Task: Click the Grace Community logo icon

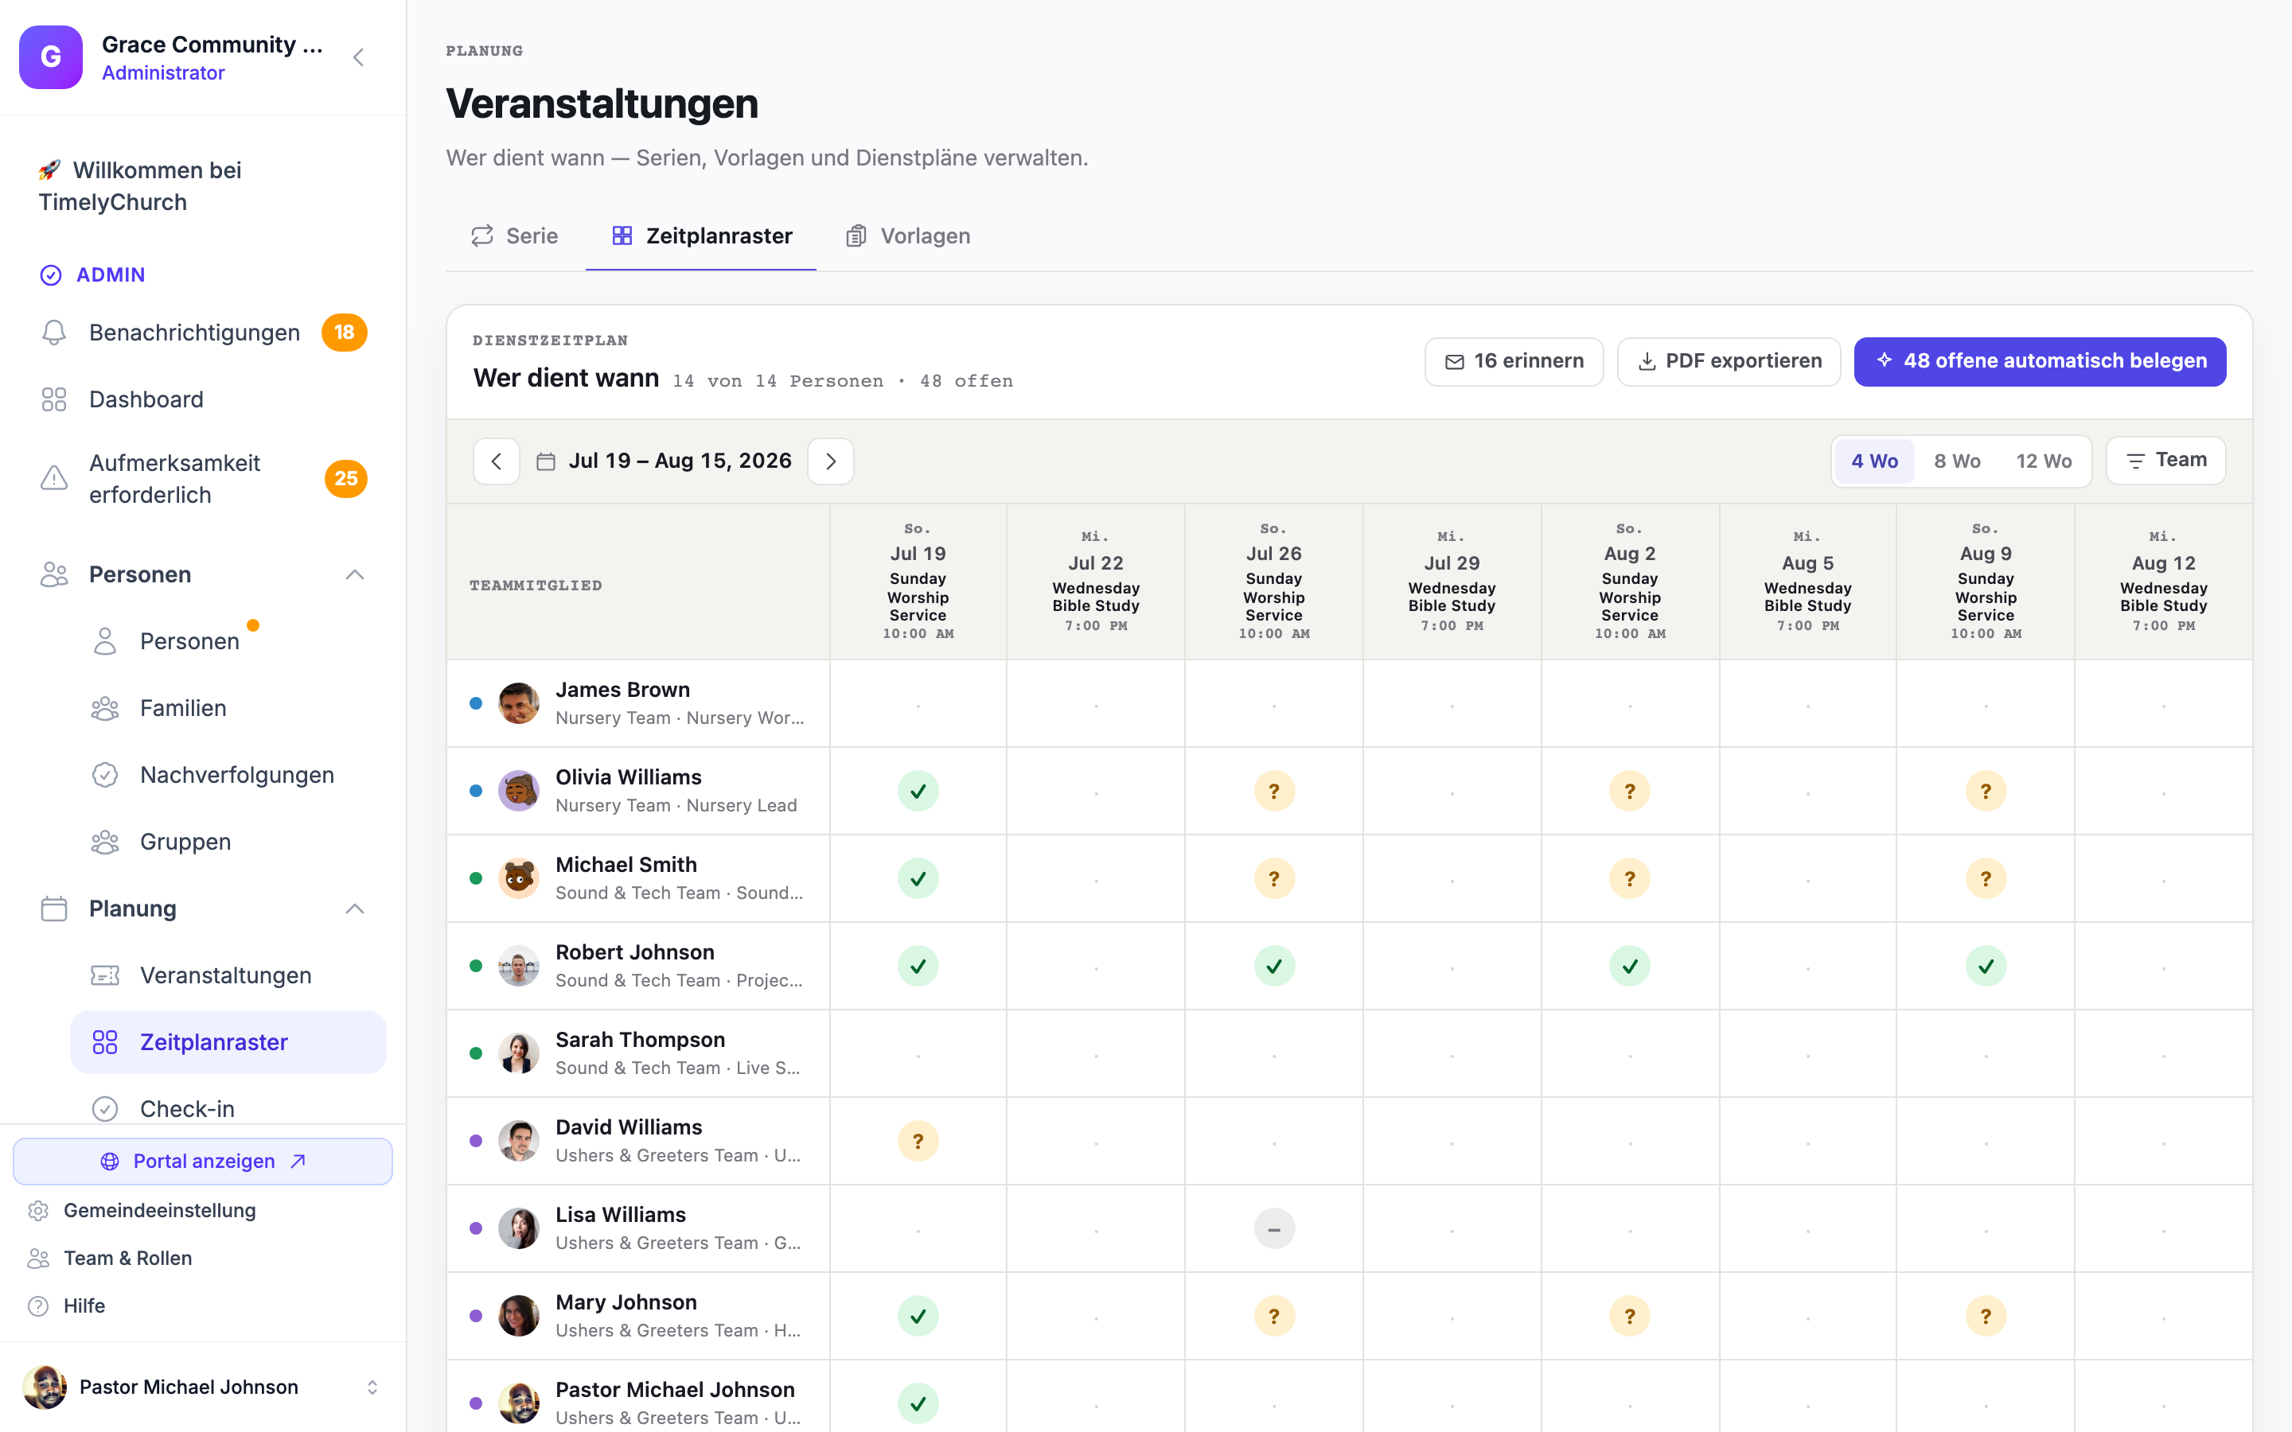Action: click(x=51, y=58)
